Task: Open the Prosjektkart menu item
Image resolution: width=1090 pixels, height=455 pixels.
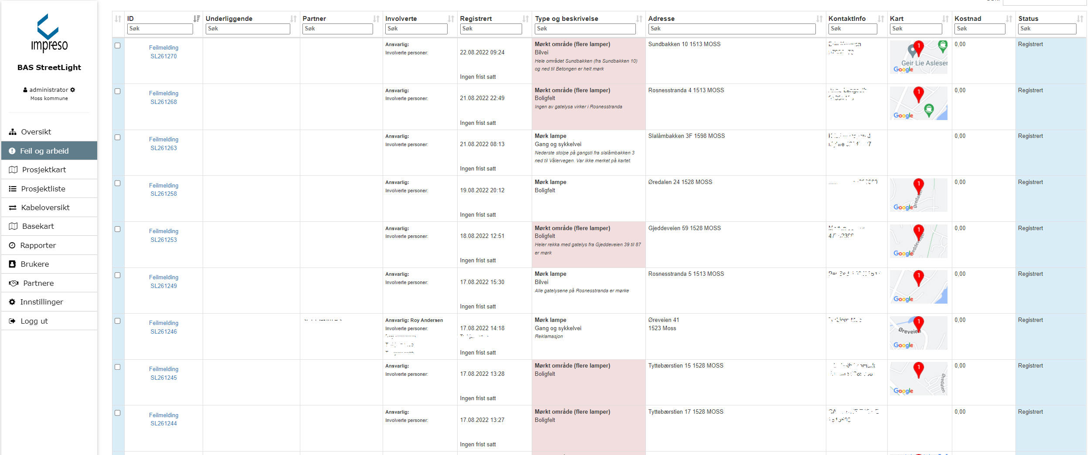Action: tap(44, 170)
